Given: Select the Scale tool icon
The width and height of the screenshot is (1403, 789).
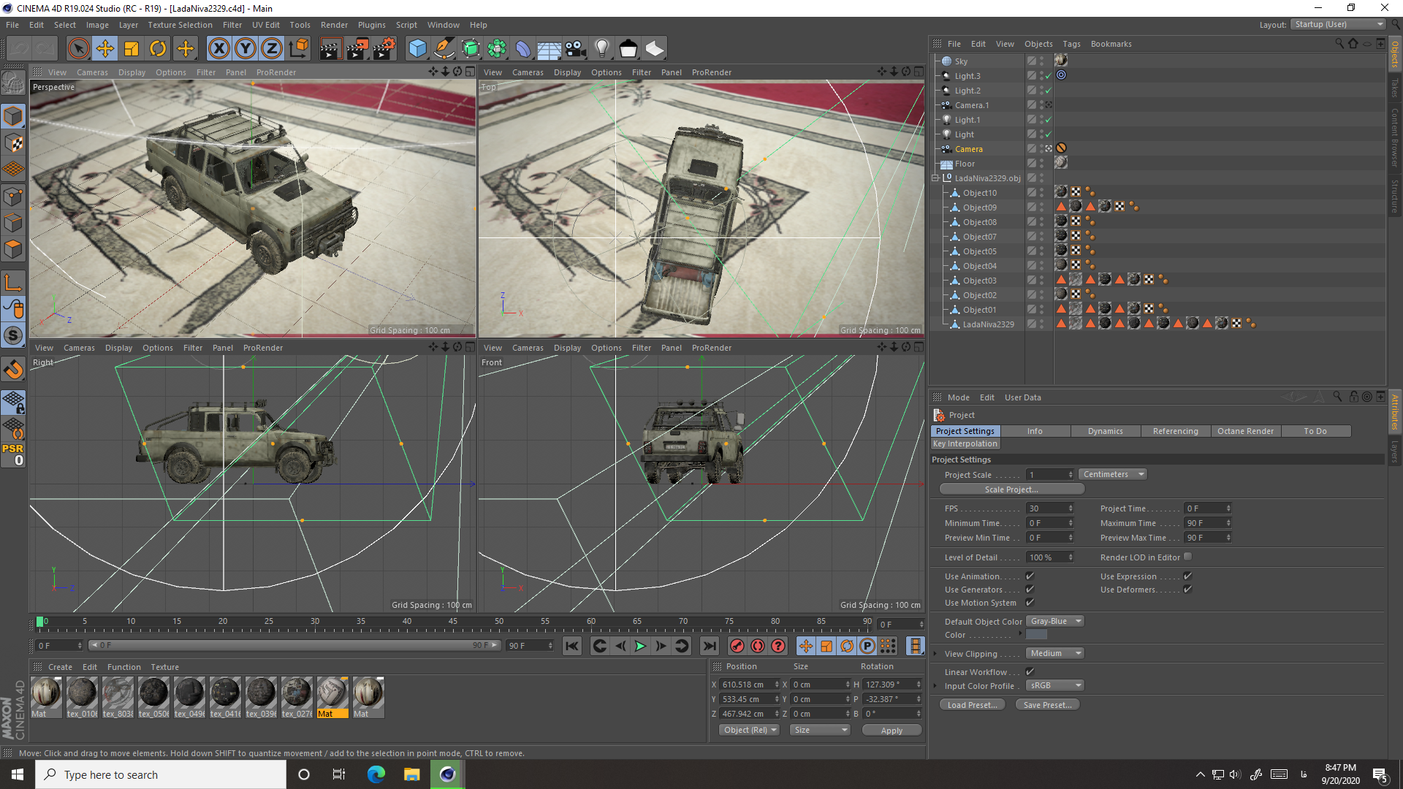Looking at the screenshot, I should pos(132,48).
